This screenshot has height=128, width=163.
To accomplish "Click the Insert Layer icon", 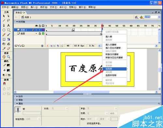I will point(16,46).
